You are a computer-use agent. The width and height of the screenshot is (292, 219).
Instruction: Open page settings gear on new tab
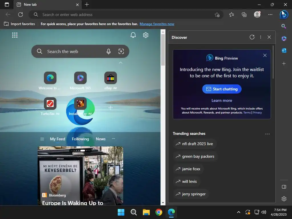click(146, 35)
